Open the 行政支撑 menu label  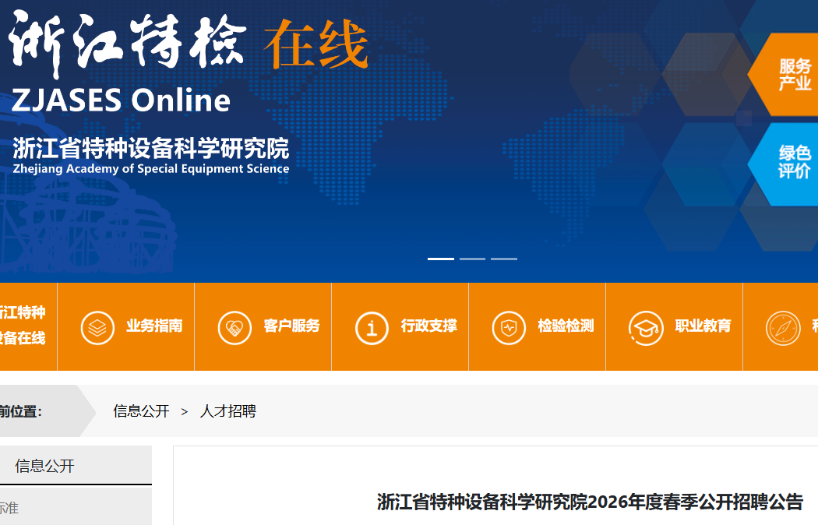click(x=428, y=326)
